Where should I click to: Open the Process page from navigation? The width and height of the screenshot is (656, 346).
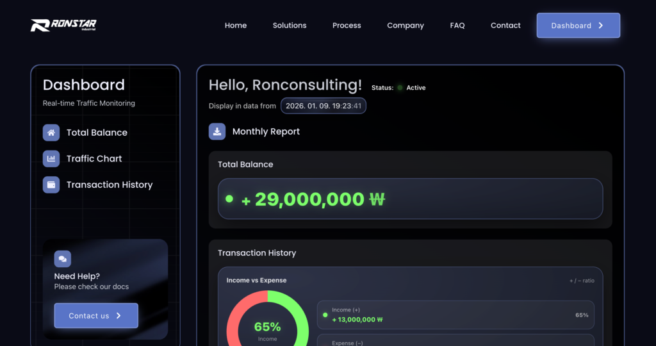click(347, 26)
